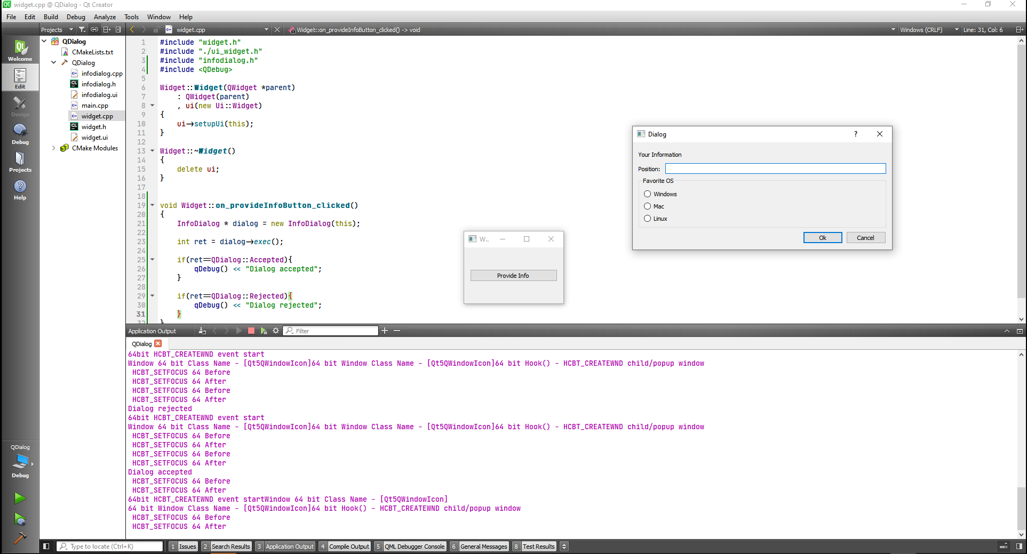Screen dimensions: 1027x554
Task: Attach debugger to running application icon
Action: 264,331
